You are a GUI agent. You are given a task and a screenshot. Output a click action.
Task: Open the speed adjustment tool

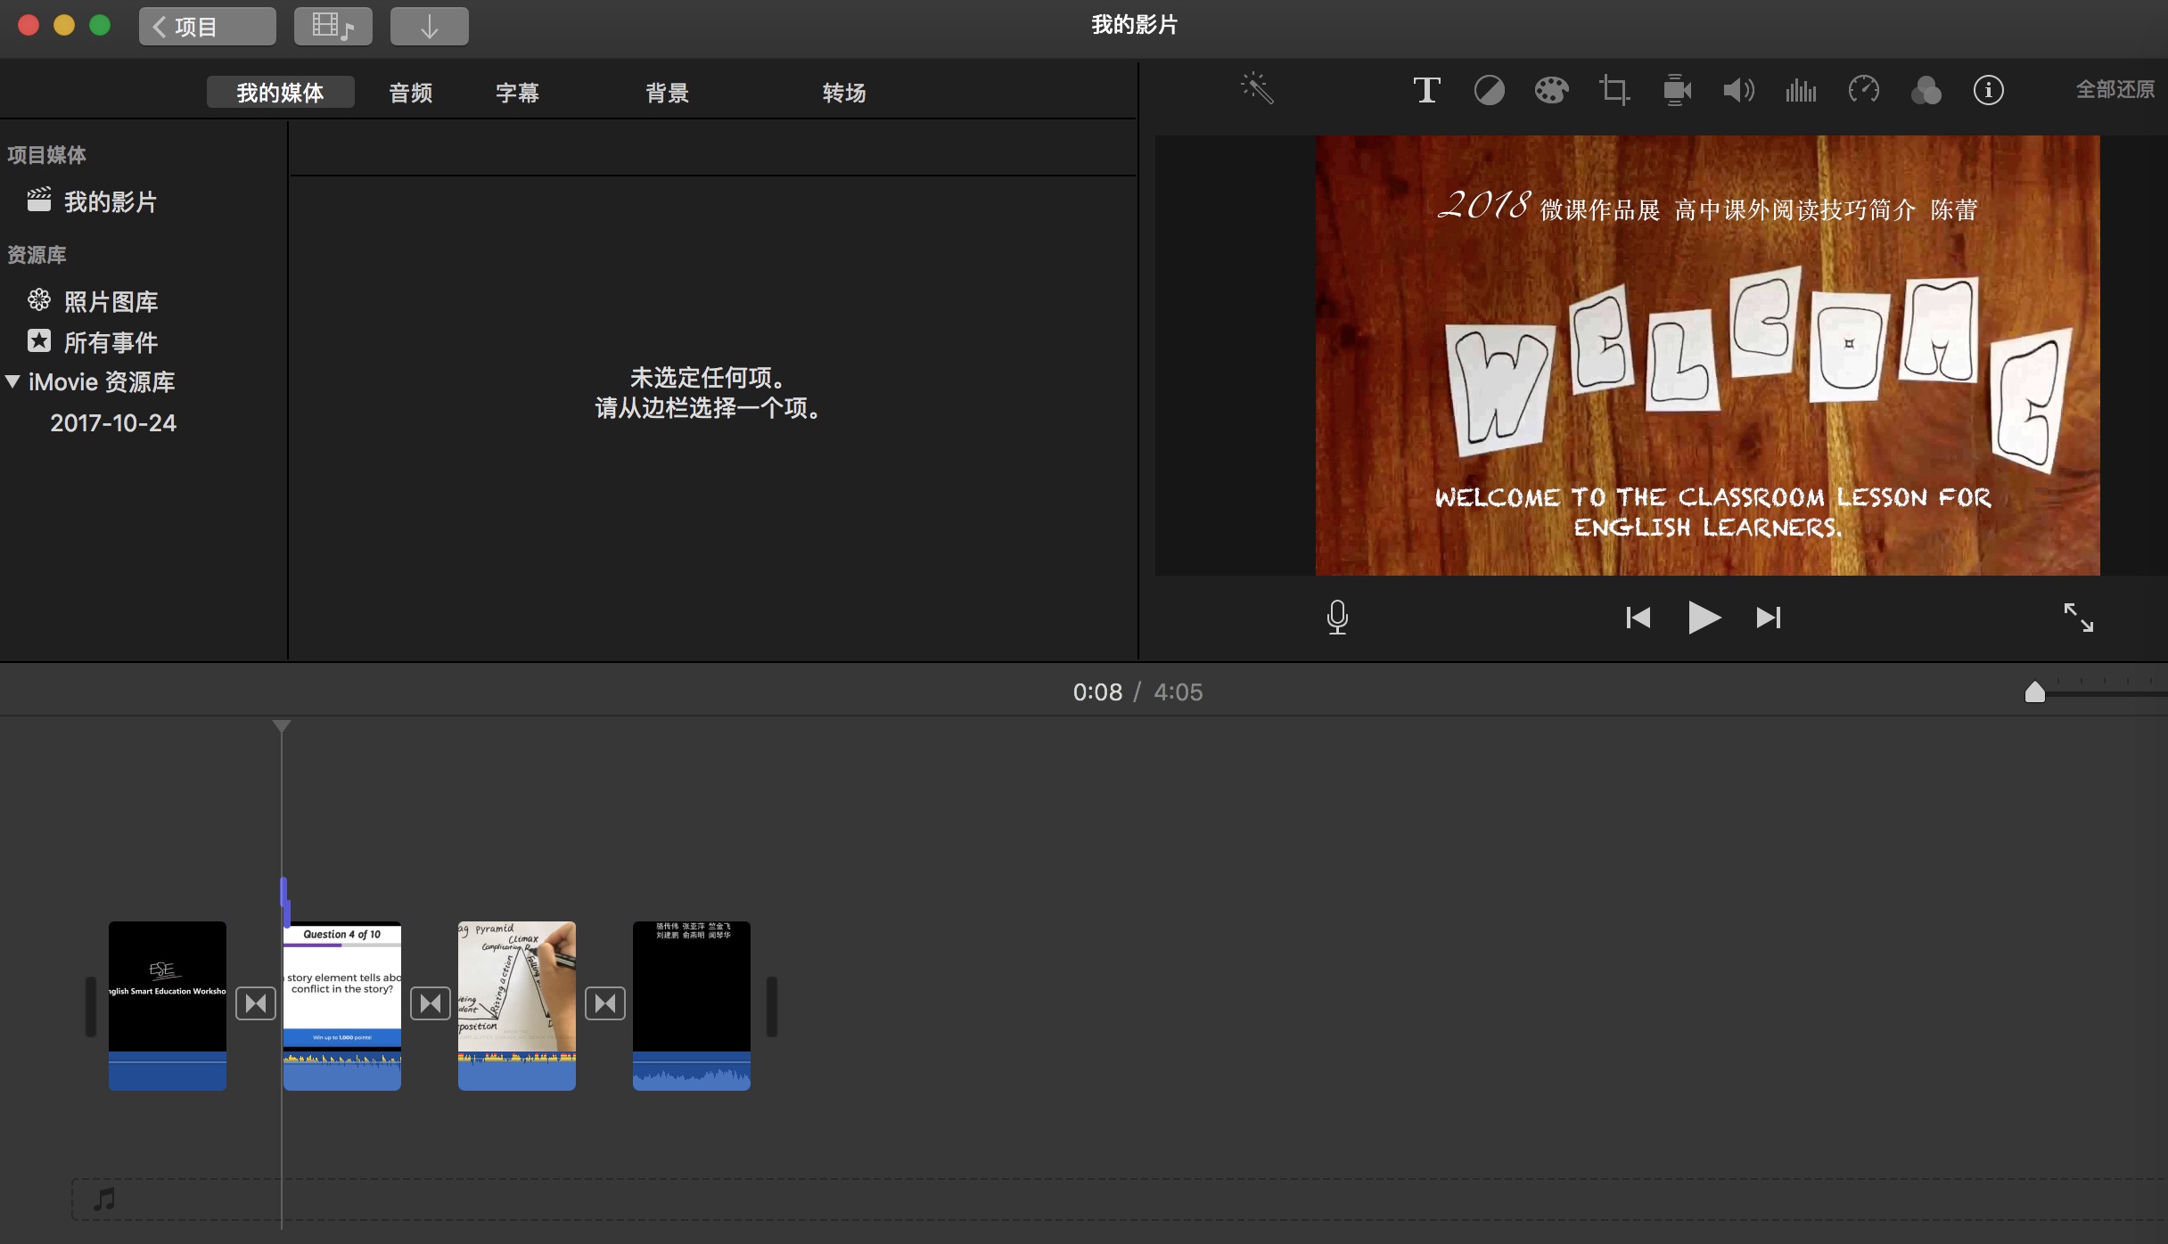click(1863, 90)
